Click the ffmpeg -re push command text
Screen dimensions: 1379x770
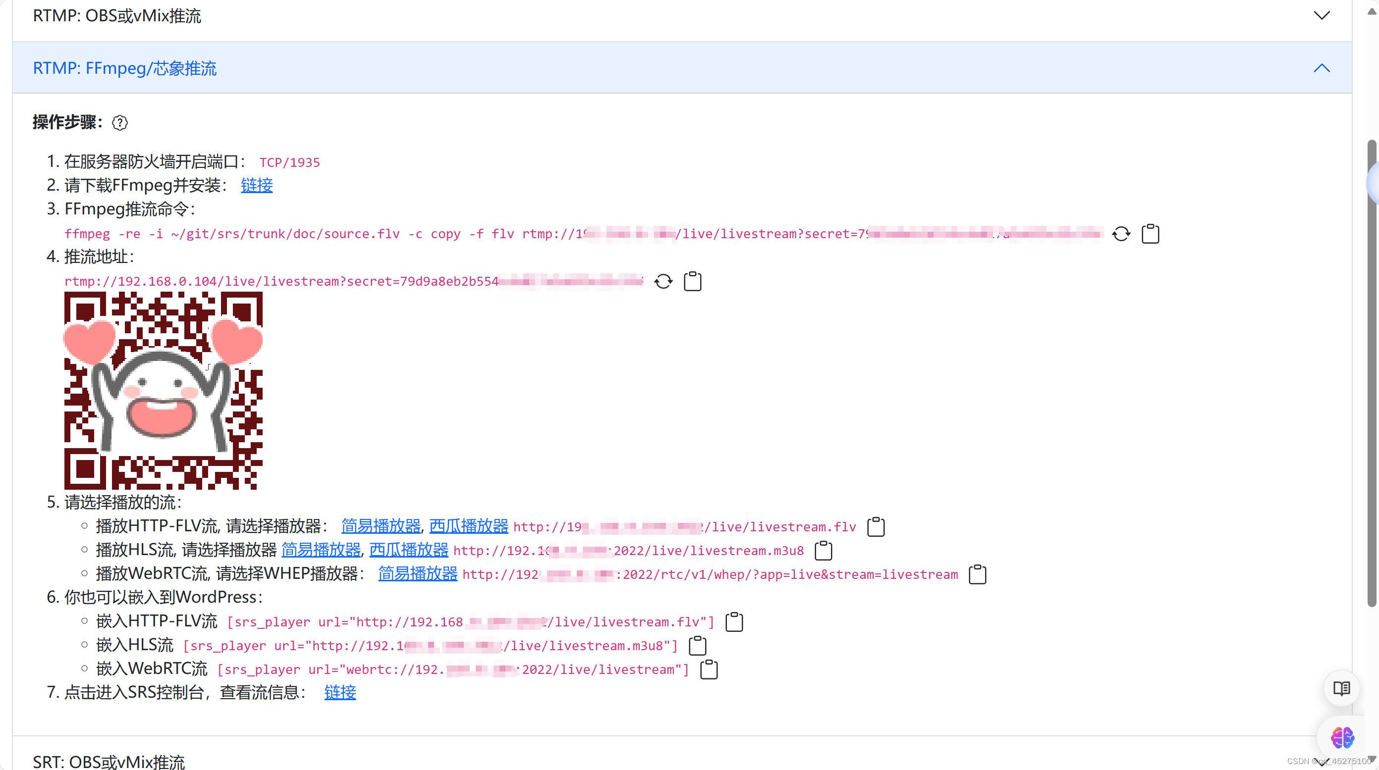click(x=584, y=234)
